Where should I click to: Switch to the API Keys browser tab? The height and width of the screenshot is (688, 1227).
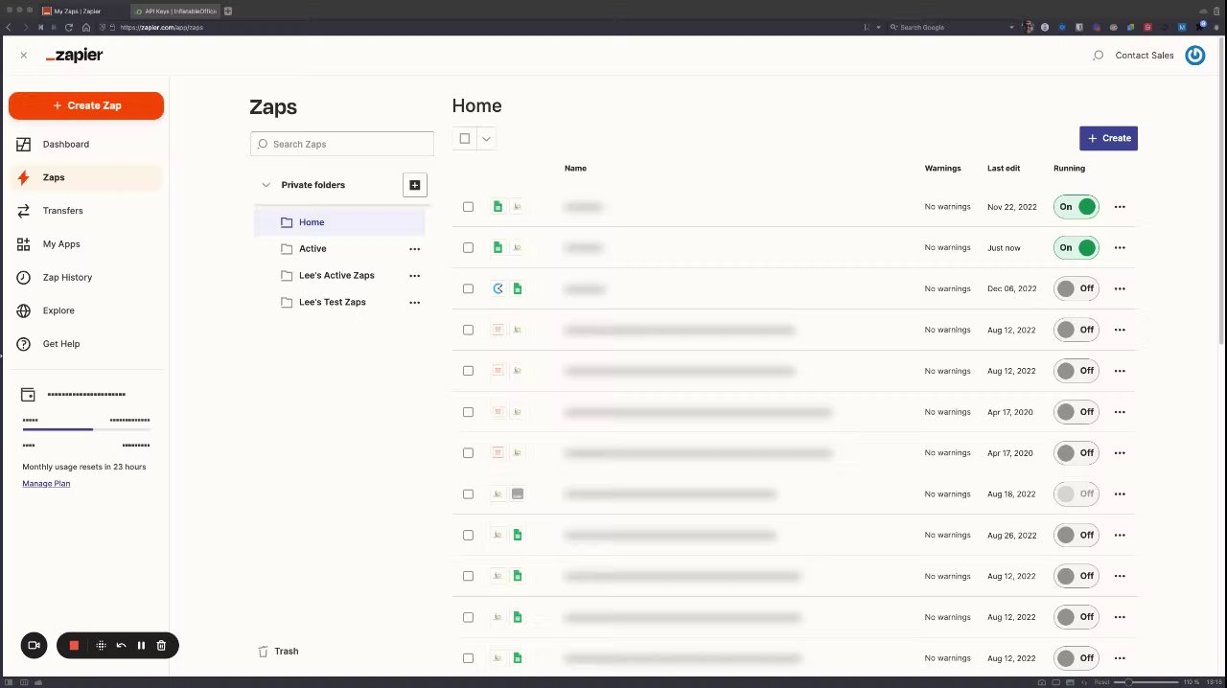(175, 11)
